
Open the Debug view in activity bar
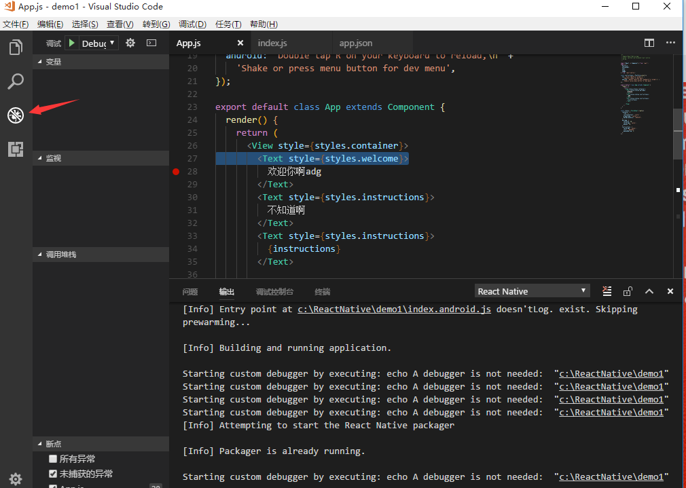click(16, 115)
